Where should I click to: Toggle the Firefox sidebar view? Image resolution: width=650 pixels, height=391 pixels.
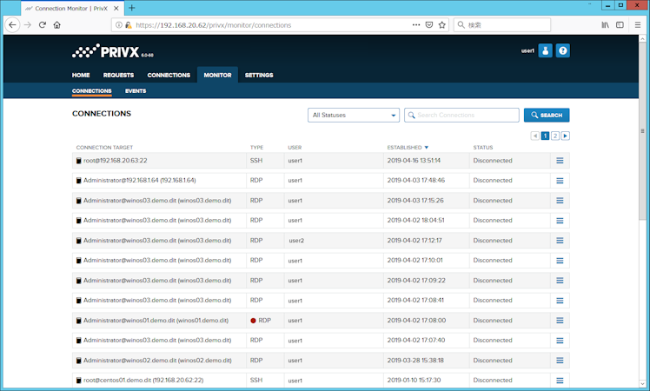[620, 25]
